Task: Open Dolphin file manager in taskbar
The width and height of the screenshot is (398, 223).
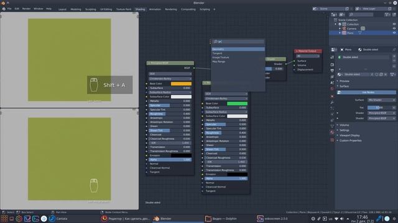Action: (x=221, y=219)
